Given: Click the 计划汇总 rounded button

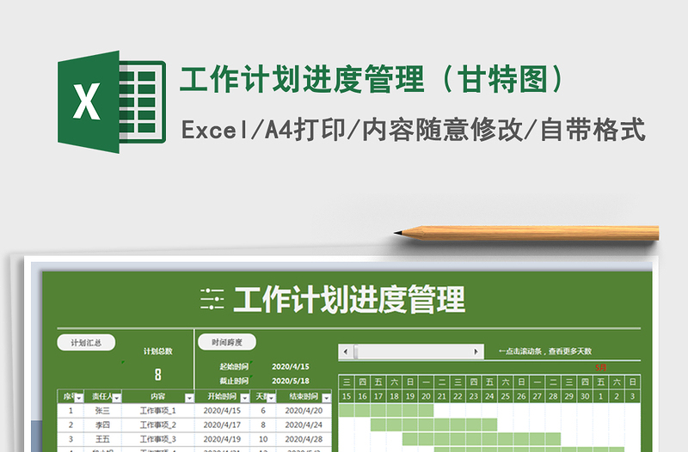Looking at the screenshot, I should [x=86, y=342].
